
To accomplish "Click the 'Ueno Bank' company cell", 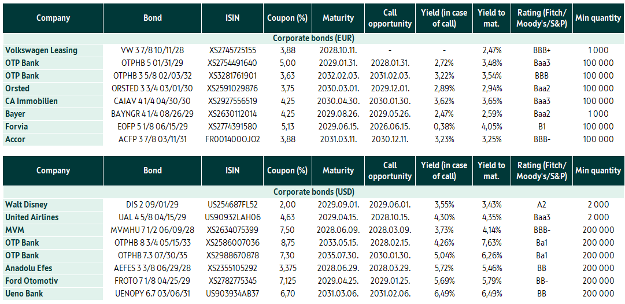I will coord(53,294).
